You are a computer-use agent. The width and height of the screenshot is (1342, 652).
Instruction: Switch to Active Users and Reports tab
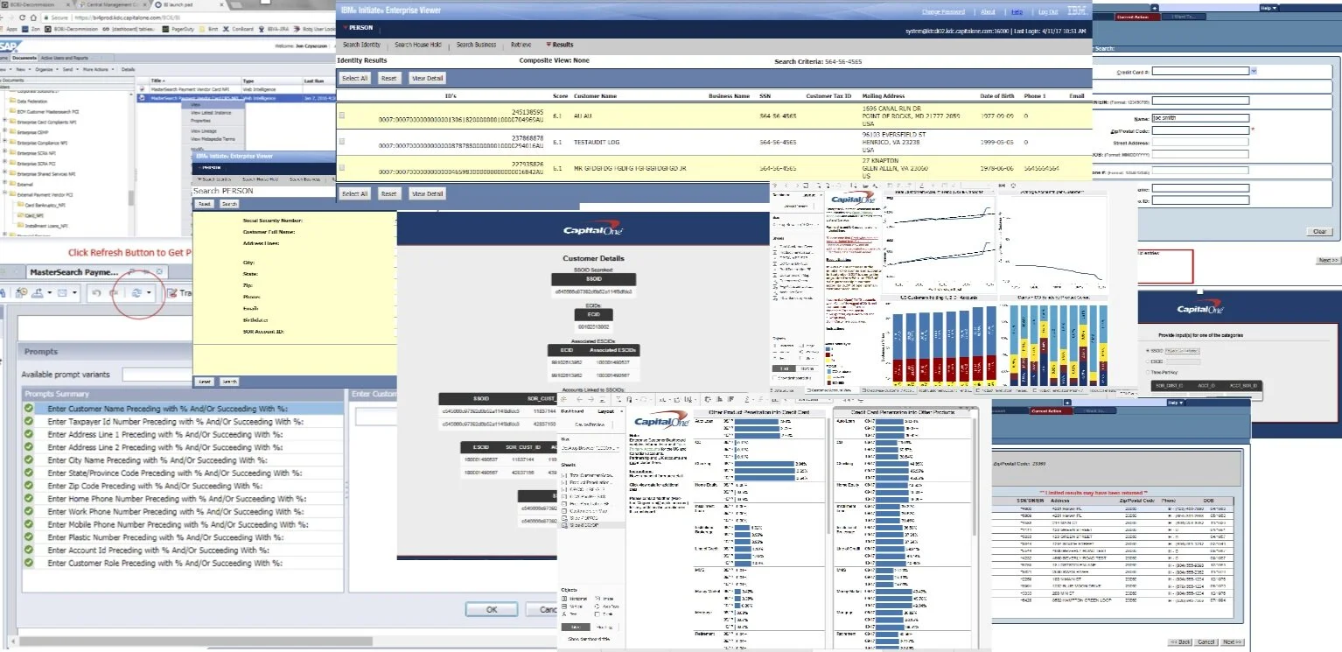pyautogui.click(x=66, y=58)
